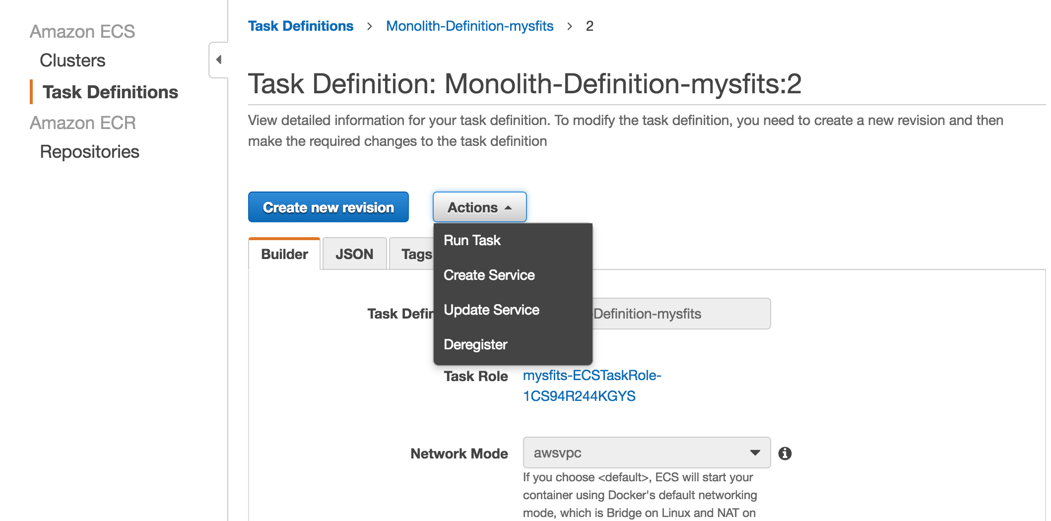Click Create new revision button

(328, 207)
